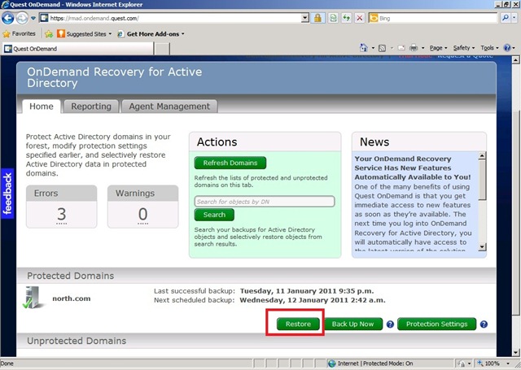Screen dimensions: 521x370
Task: Click the Unprotected Domains section header
Action: pyautogui.click(x=256, y=341)
